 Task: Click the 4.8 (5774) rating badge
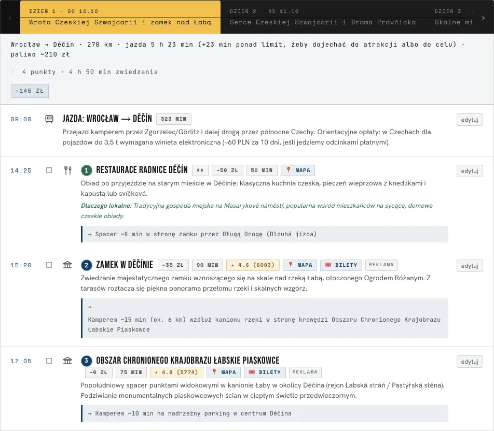pyautogui.click(x=176, y=372)
